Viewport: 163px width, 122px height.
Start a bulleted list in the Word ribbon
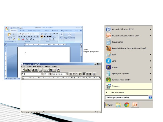(42, 34)
